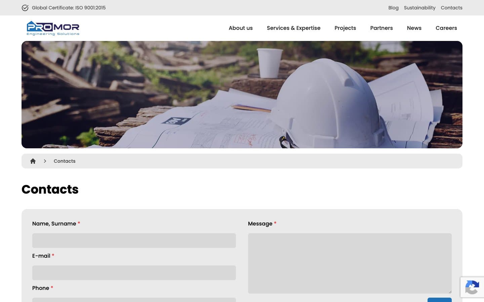Focus the E-mail input field
The height and width of the screenshot is (302, 484).
[x=134, y=273]
